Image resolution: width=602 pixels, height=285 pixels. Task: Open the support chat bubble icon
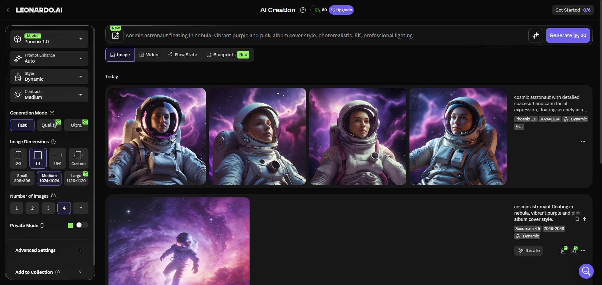click(586, 271)
